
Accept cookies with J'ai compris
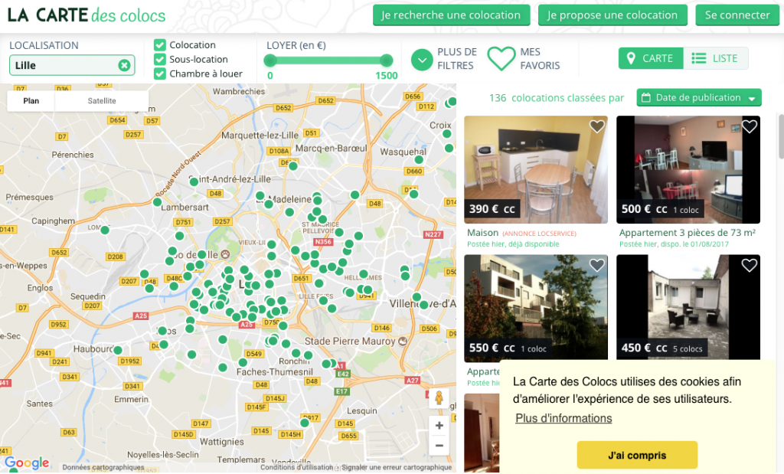click(x=637, y=455)
